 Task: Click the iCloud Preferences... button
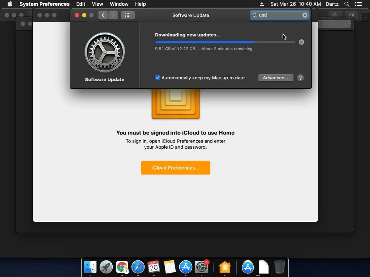pos(176,168)
